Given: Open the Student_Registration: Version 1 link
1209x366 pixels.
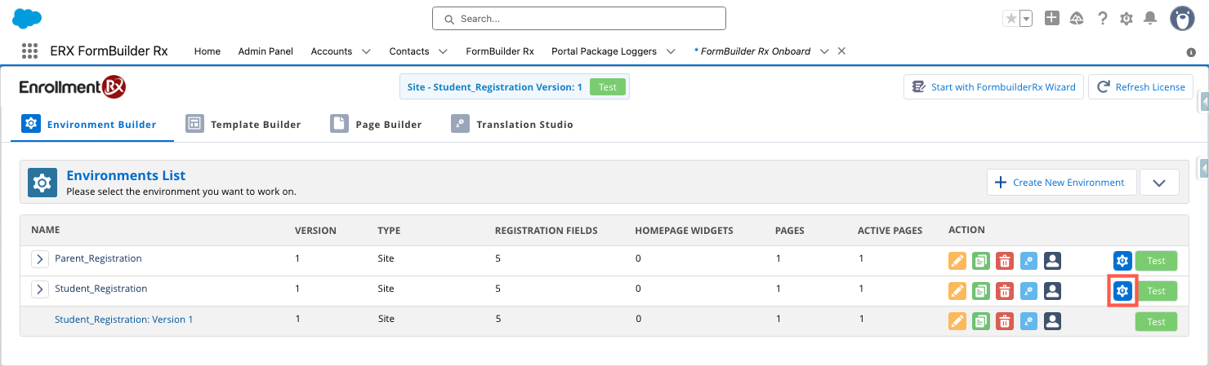Looking at the screenshot, I should pyautogui.click(x=123, y=320).
